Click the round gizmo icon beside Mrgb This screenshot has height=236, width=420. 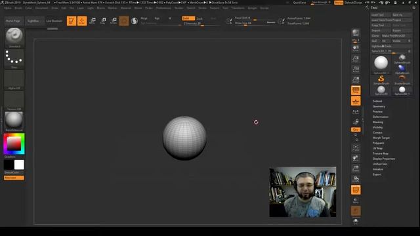coord(135,20)
